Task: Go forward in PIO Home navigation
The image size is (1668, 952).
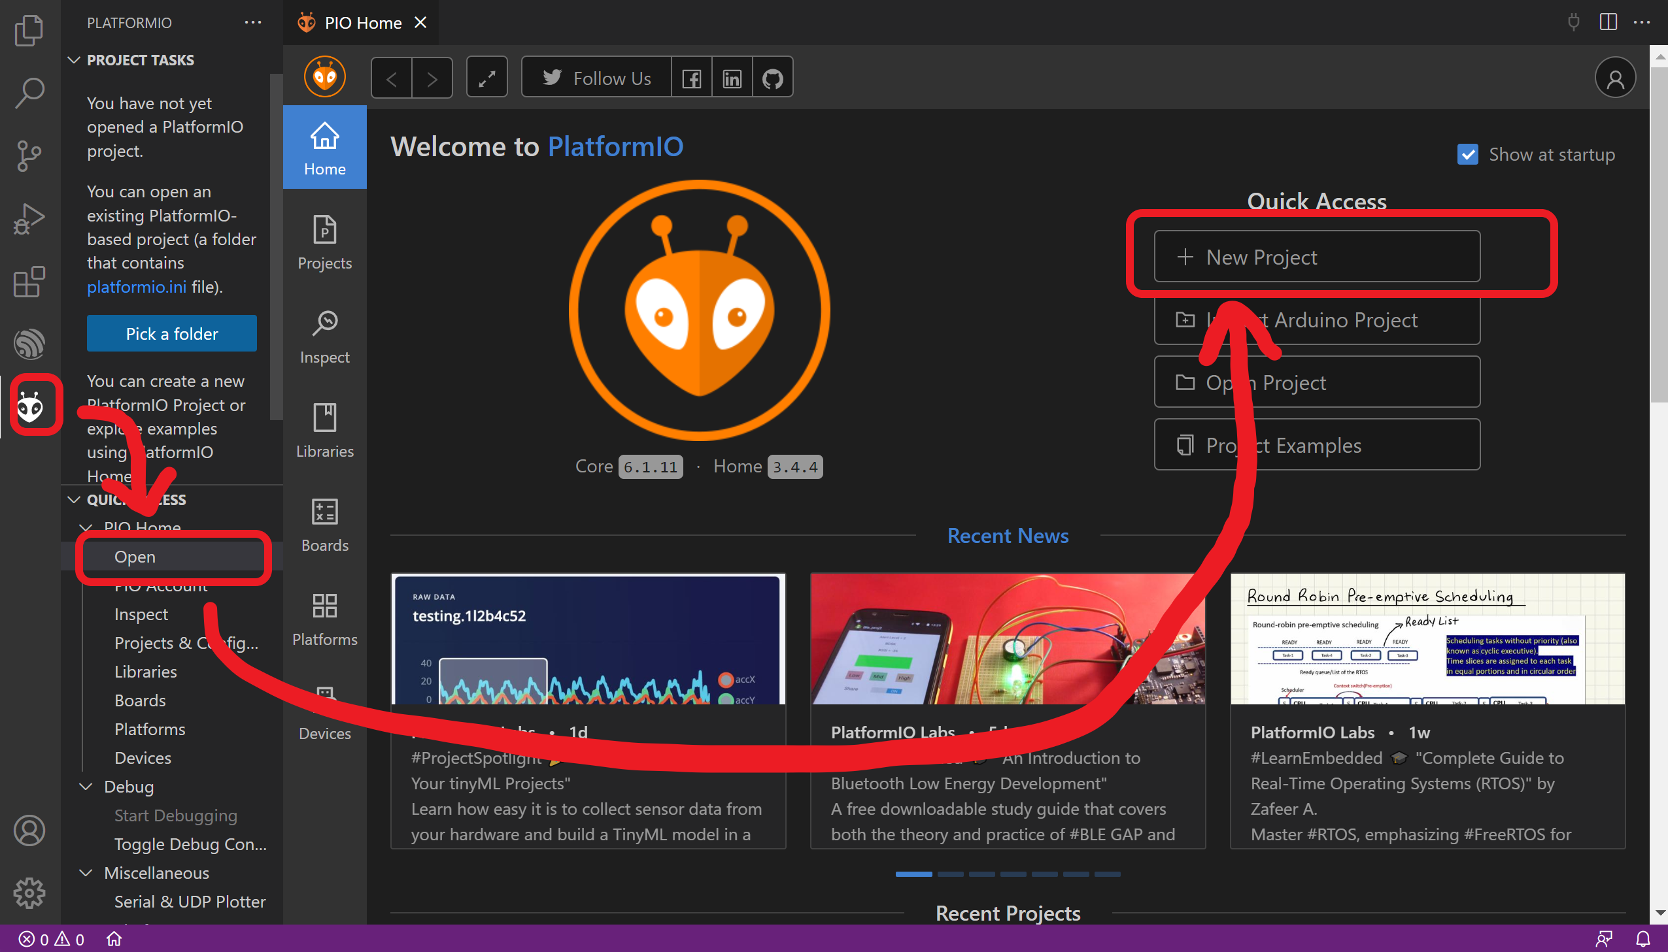Action: coord(432,78)
